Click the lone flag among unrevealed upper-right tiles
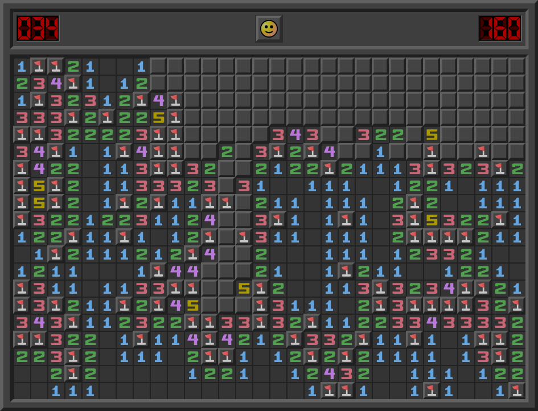 click(x=483, y=151)
